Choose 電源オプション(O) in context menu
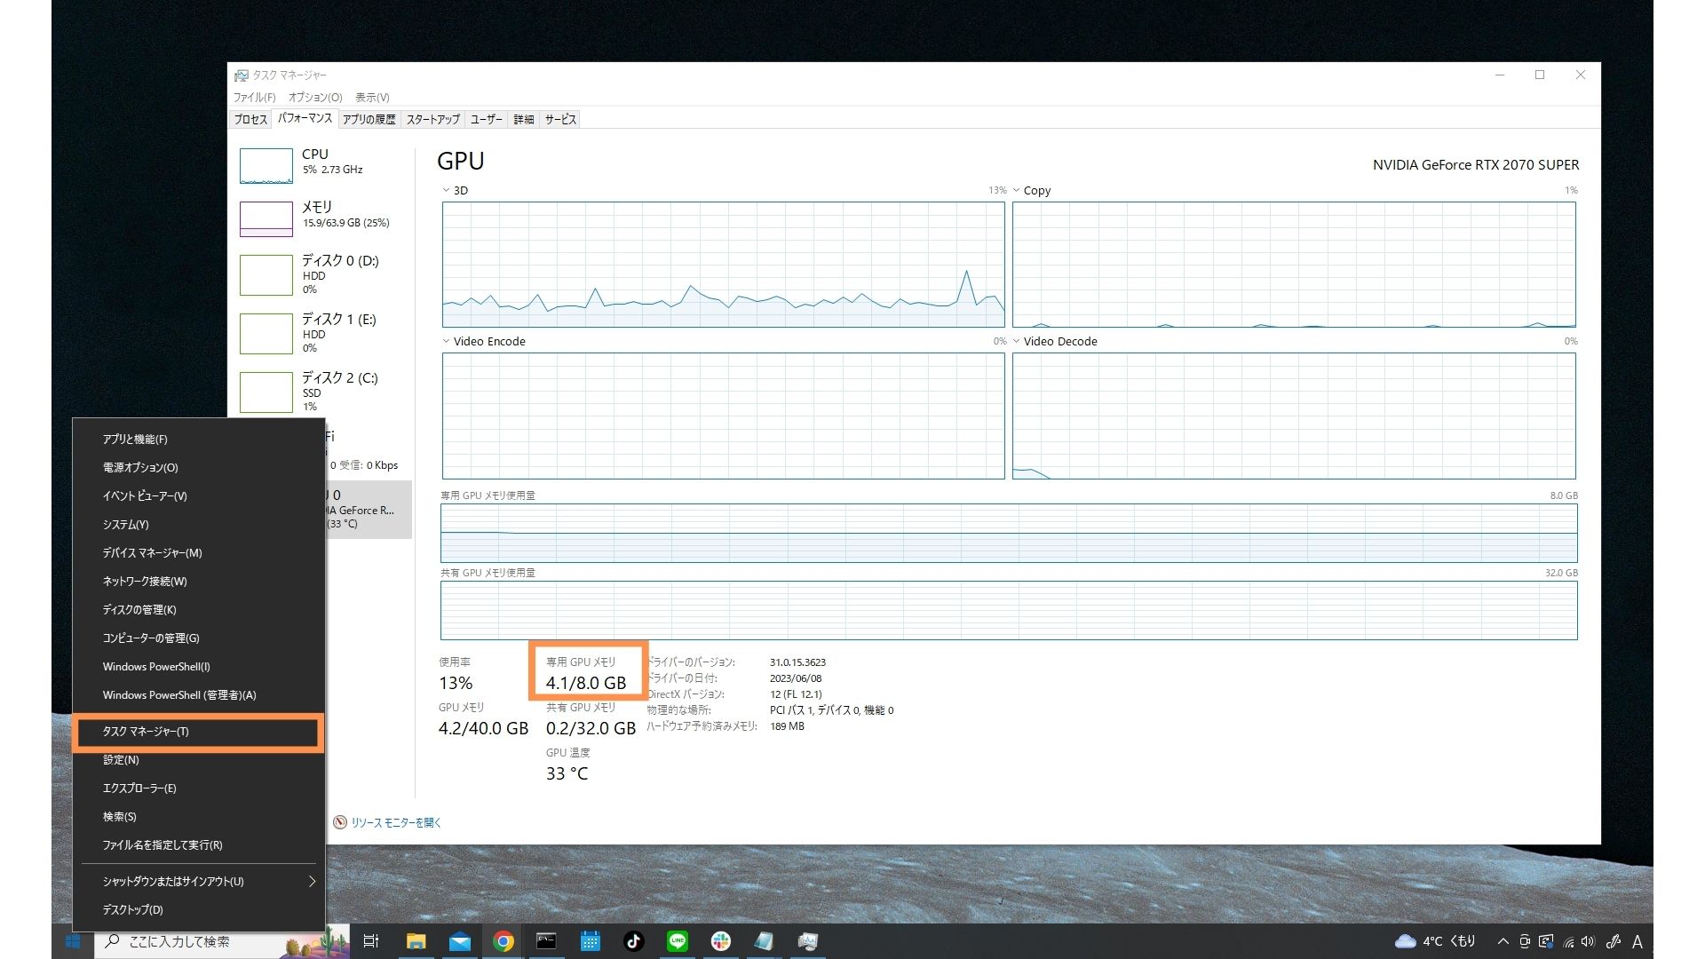 [199, 467]
